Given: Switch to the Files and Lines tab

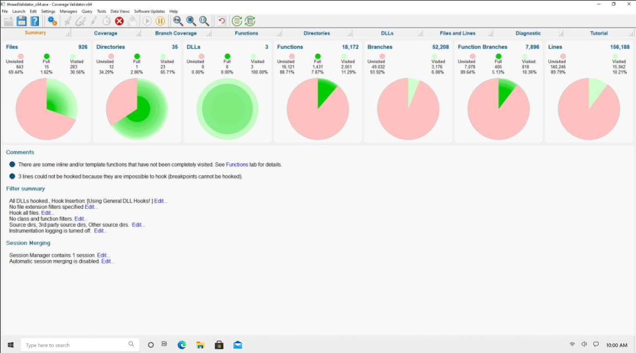Looking at the screenshot, I should point(458,33).
